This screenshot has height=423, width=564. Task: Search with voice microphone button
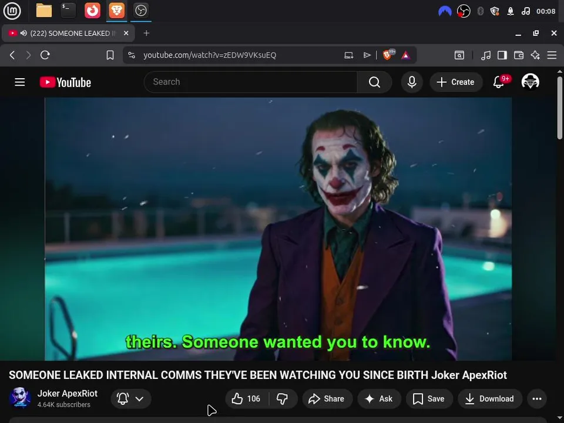pos(412,82)
